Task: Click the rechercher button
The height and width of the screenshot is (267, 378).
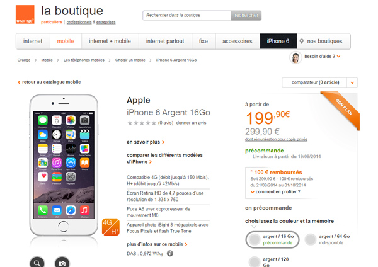Action: 246,15
